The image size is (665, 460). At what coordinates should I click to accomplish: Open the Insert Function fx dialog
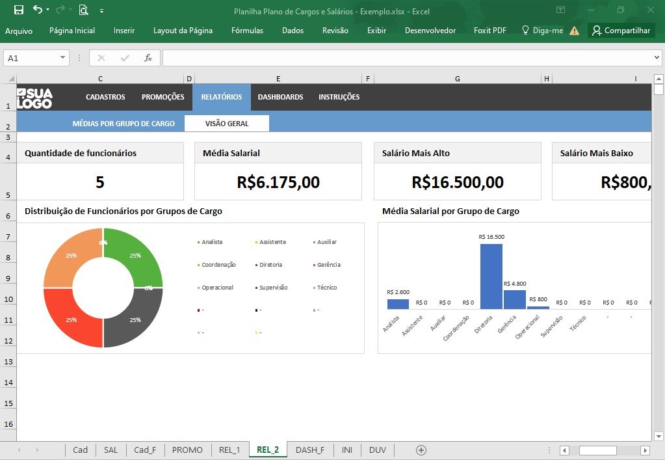[x=148, y=58]
